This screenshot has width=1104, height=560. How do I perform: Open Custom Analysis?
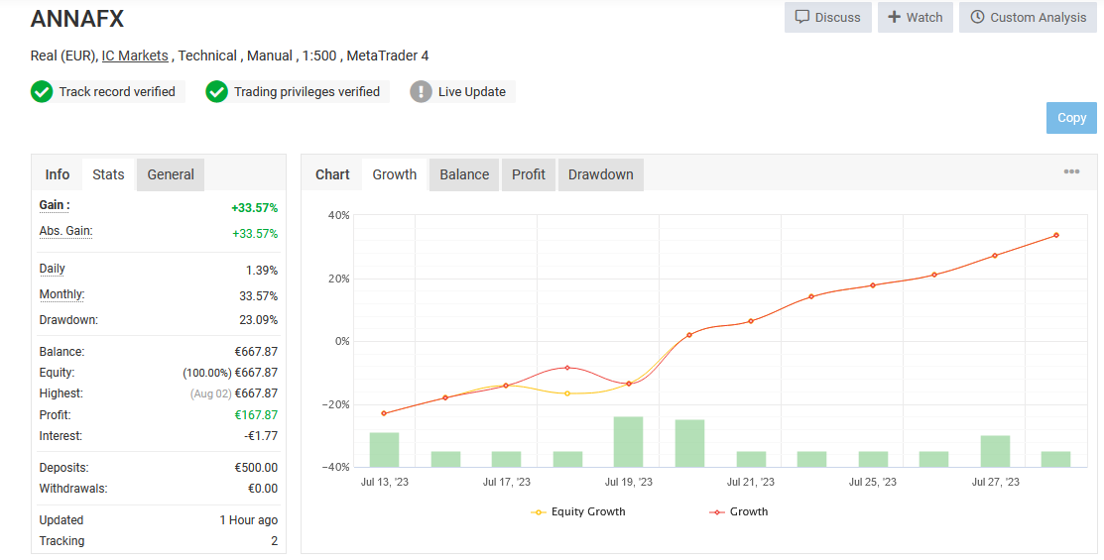[x=1028, y=17]
